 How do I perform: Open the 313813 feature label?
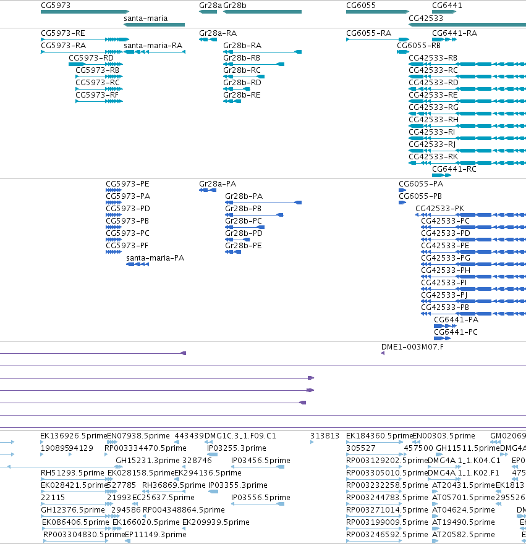(x=325, y=436)
